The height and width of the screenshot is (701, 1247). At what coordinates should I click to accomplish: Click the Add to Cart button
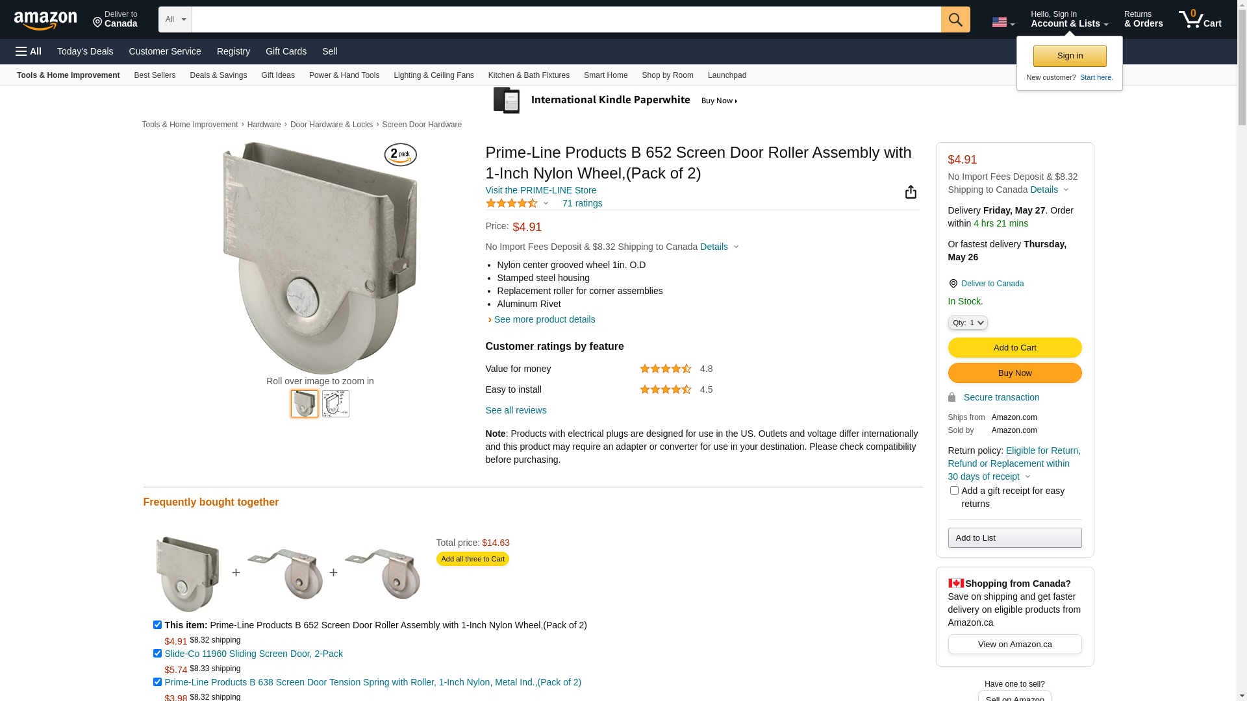point(1014,348)
